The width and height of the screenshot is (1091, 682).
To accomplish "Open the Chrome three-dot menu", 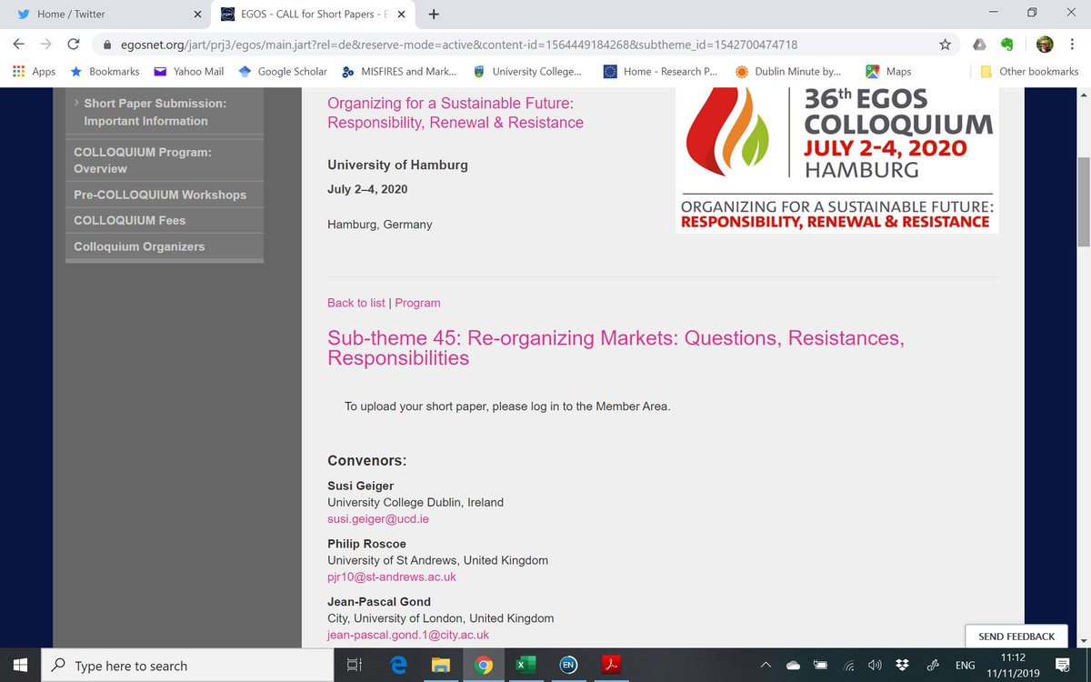I will 1074,44.
